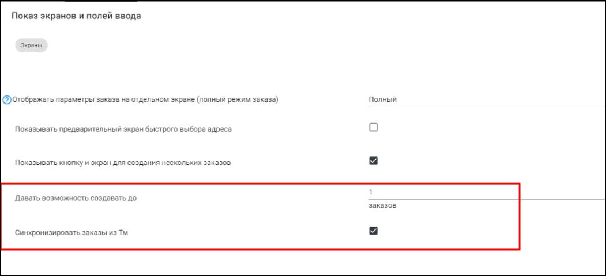The image size is (606, 276).
Task: Click the value 1 in orders field
Action: [x=371, y=192]
